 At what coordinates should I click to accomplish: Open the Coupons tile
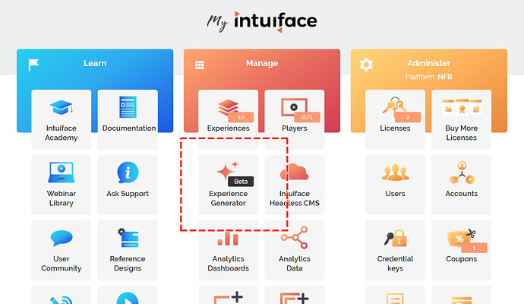coord(461,249)
